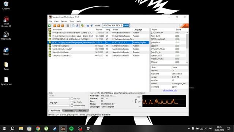
Task: Select player Kestik_Vnutria in player list
Action: click(x=168, y=59)
